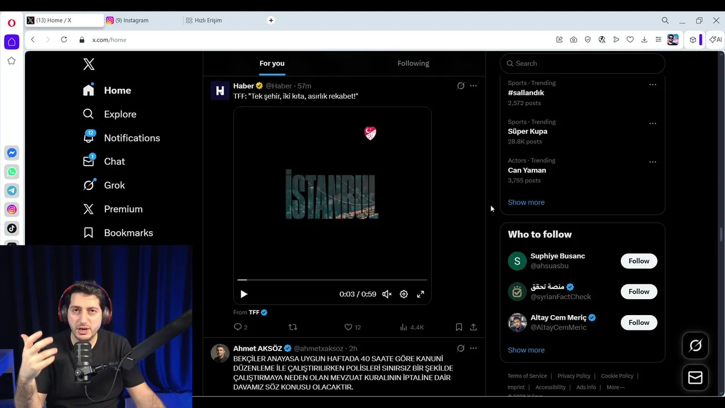
Task: Open a new browser tab
Action: [271, 20]
